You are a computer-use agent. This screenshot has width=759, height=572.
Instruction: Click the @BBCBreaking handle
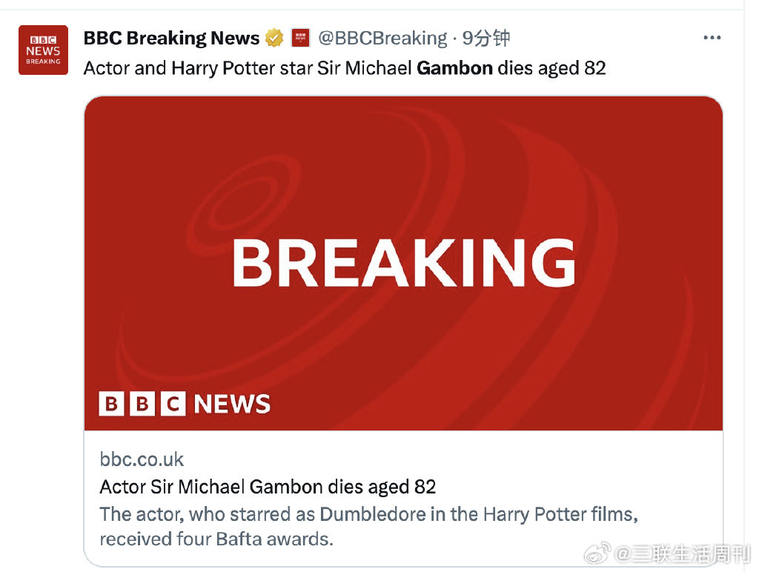coord(382,38)
